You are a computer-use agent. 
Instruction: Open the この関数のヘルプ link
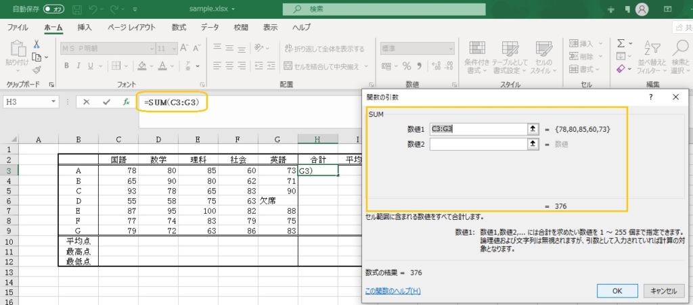(393, 291)
